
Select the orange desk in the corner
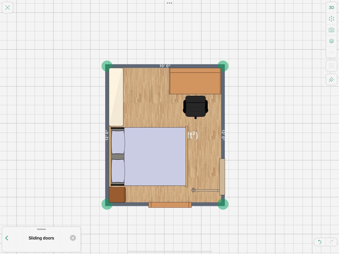coord(195,81)
